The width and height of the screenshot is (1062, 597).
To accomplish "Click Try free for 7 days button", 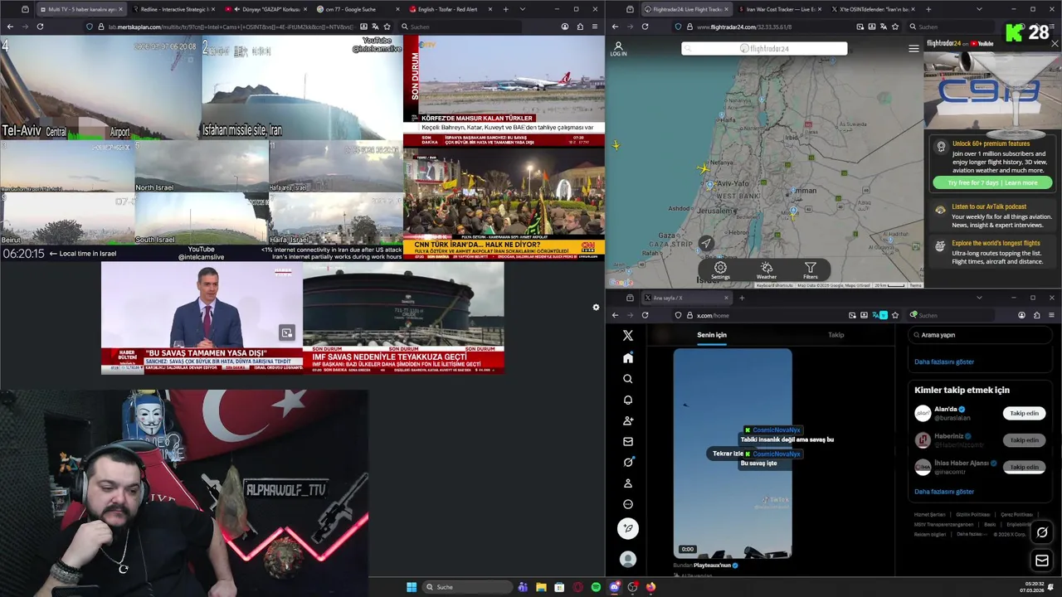I will 992,182.
